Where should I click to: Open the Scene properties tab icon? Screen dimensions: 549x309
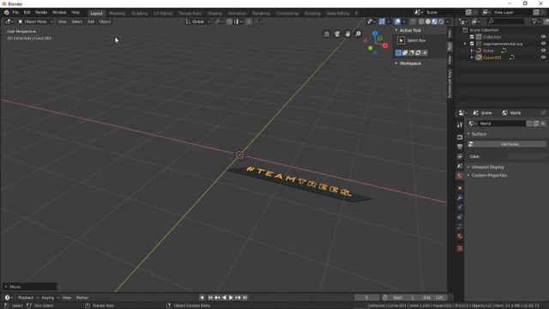click(460, 166)
